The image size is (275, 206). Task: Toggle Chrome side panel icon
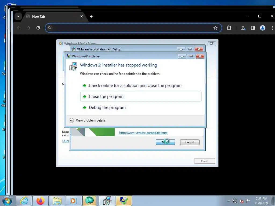(x=253, y=28)
